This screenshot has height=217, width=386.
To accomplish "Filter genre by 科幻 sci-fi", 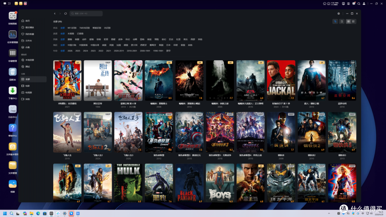I will click(128, 39).
